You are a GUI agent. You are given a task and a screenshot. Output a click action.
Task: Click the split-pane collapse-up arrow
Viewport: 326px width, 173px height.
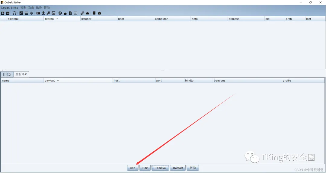(2, 70)
